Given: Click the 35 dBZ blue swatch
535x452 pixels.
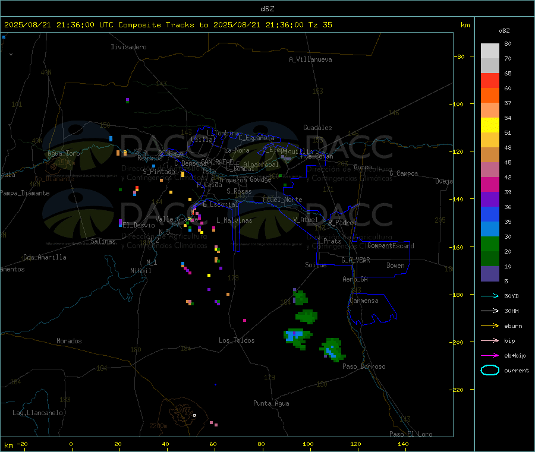Looking at the screenshot, I should click(490, 214).
